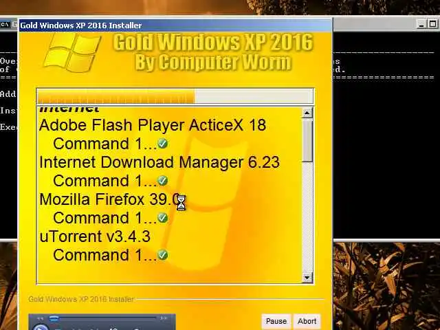Image resolution: width=440 pixels, height=330 pixels.
Task: Select Mozilla Firefox 39.0 entry
Action: [109, 199]
